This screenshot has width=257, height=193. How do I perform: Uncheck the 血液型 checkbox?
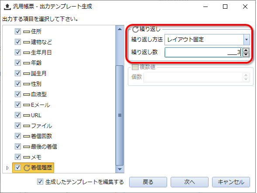pyautogui.click(x=18, y=94)
